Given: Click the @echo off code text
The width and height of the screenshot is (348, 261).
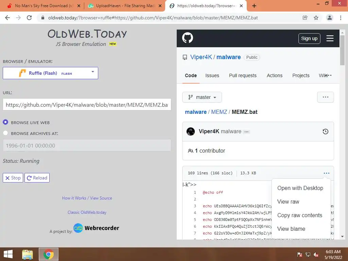Looking at the screenshot, I should click(213, 192).
